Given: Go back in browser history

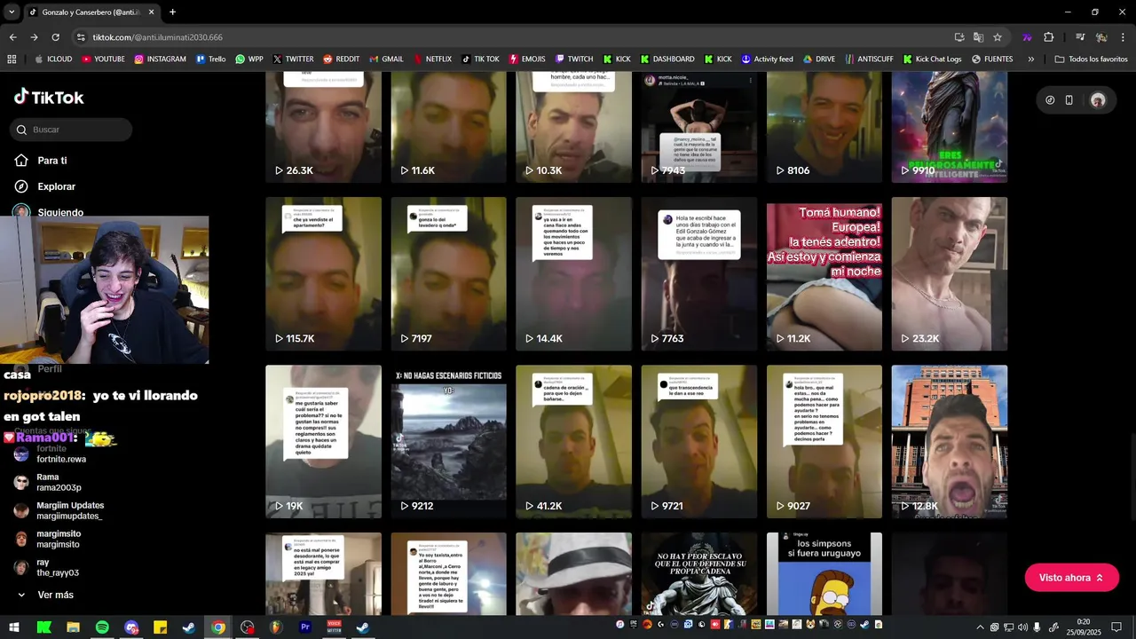Looking at the screenshot, I should 12,37.
